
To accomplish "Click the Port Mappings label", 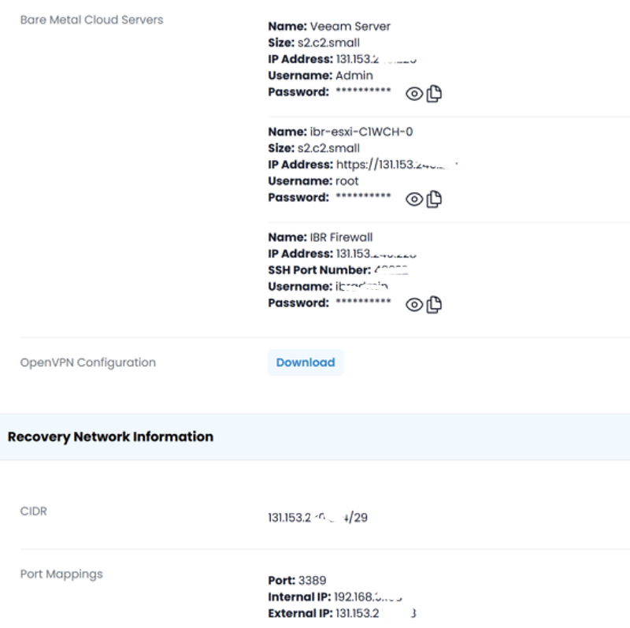I will coord(61,574).
